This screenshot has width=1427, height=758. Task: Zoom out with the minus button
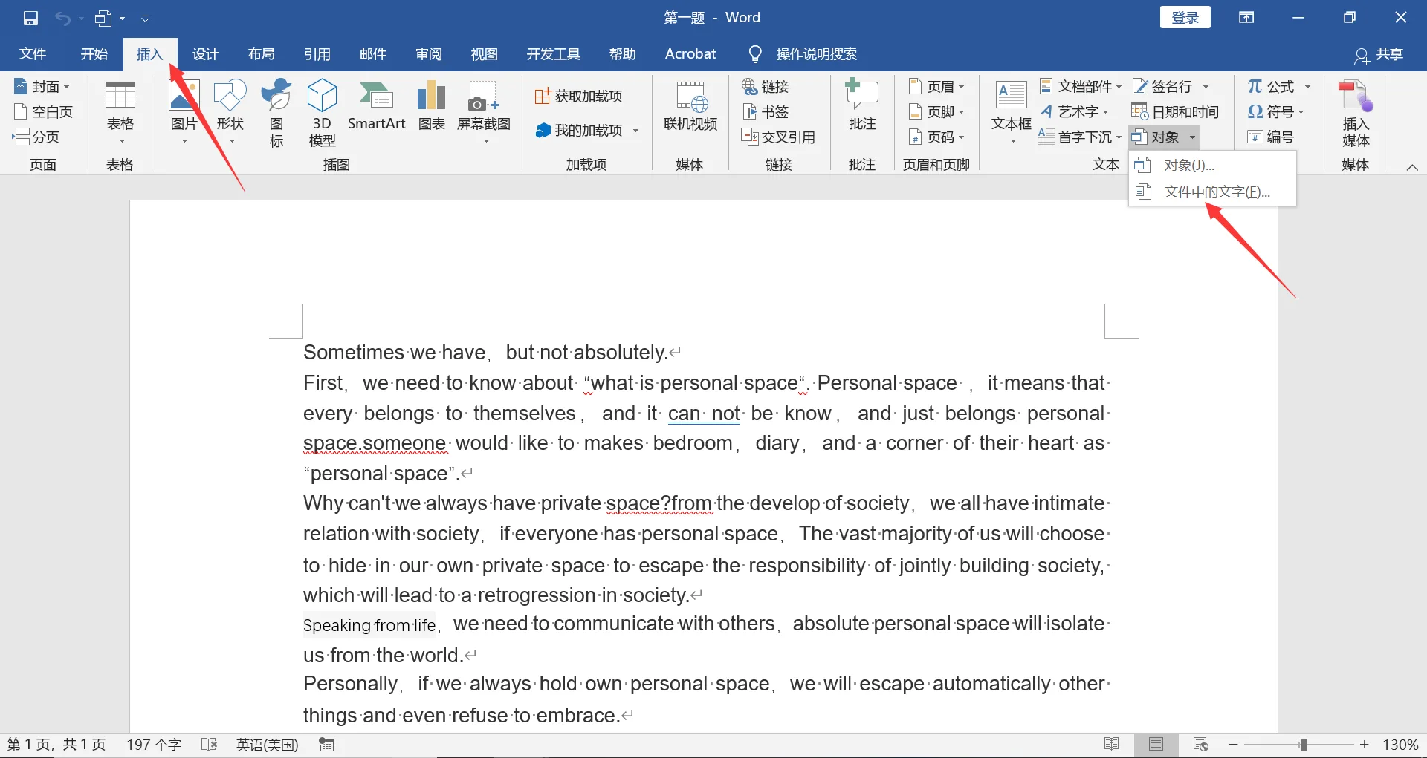point(1234,745)
